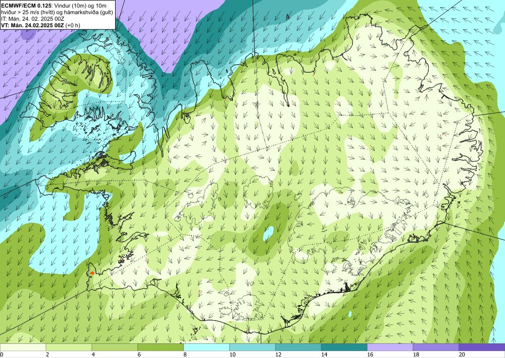The height and width of the screenshot is (358, 505).
Task: Click the legend scale label "10"
Action: click(232, 354)
